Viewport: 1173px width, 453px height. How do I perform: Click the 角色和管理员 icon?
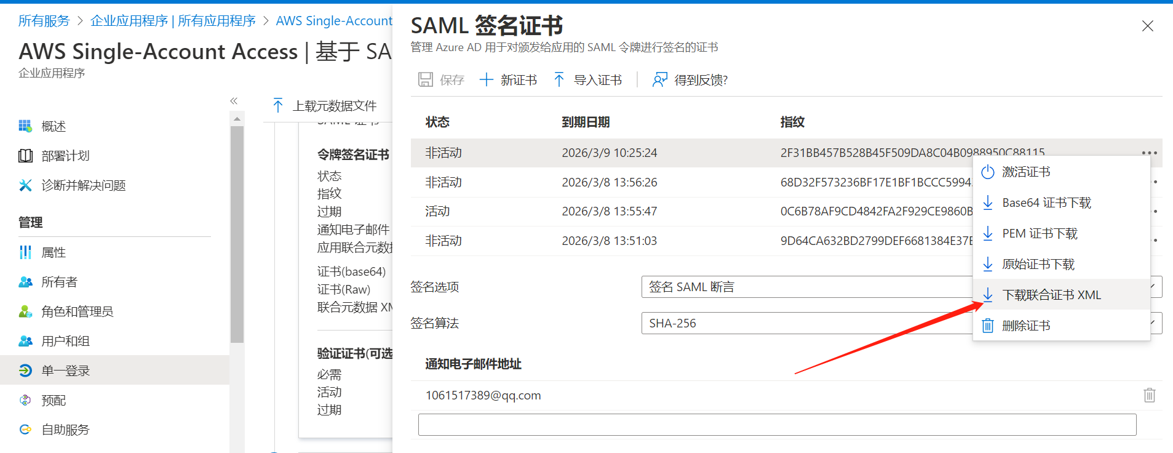[25, 311]
